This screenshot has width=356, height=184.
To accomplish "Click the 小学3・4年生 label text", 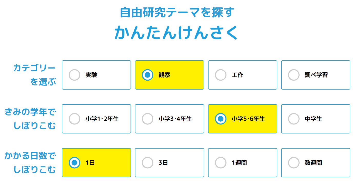I will click(x=175, y=119).
